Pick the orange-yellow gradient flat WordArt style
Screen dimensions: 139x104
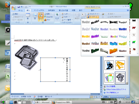86,36
